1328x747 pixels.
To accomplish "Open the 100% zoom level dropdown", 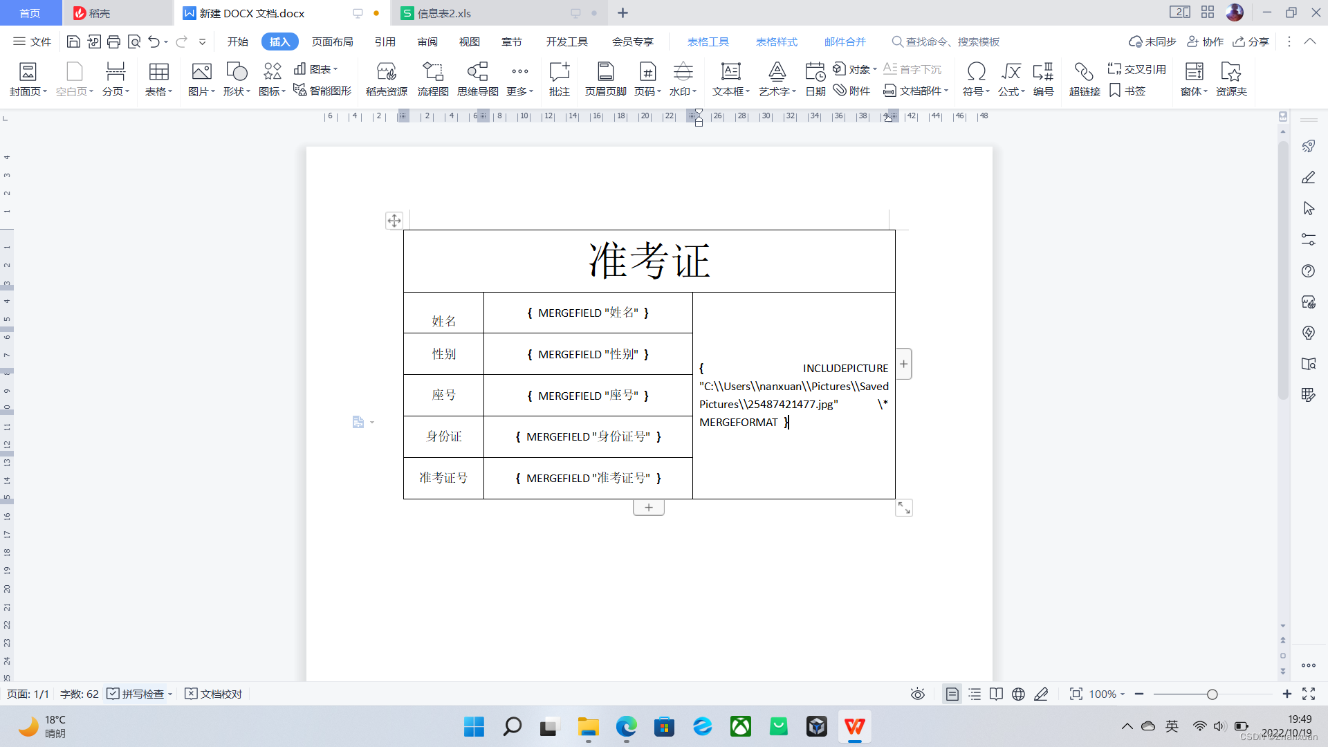I will 1107,694.
